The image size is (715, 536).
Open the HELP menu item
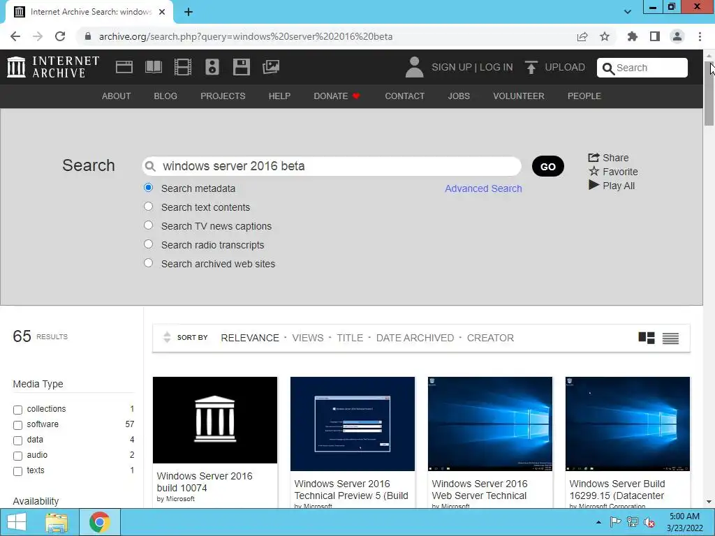[x=279, y=96]
